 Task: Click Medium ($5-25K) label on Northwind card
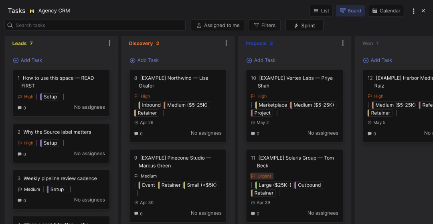[187, 105]
